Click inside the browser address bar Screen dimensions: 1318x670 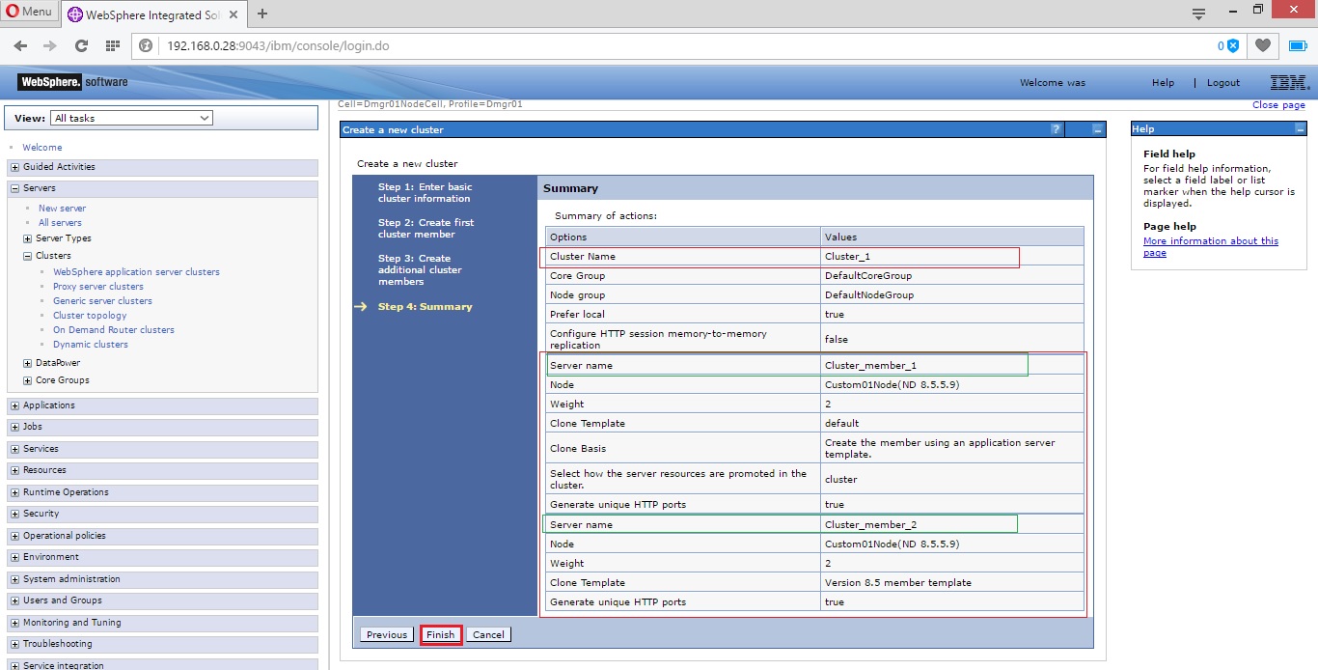coord(386,44)
